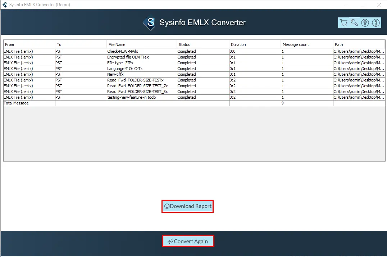Select the Encrypted file OLM Filex row
Viewport: 387px width, 257px height.
tap(128, 57)
